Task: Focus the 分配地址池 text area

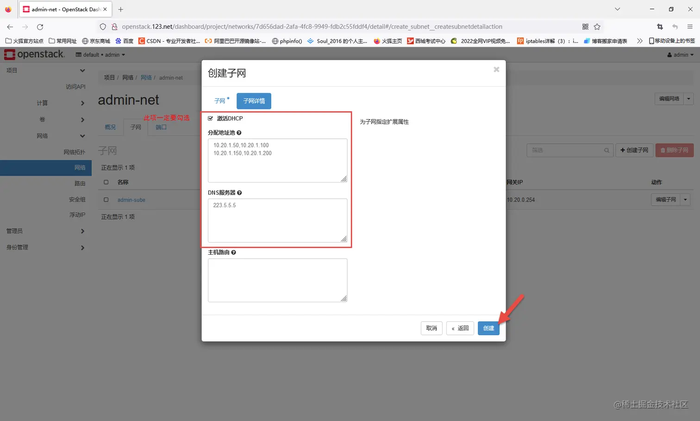Action: pos(277,160)
